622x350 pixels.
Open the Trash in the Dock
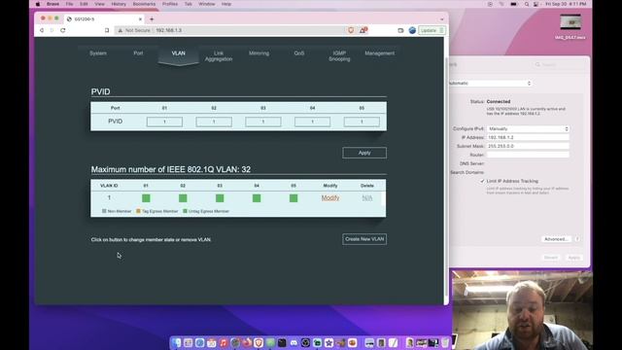[445, 342]
